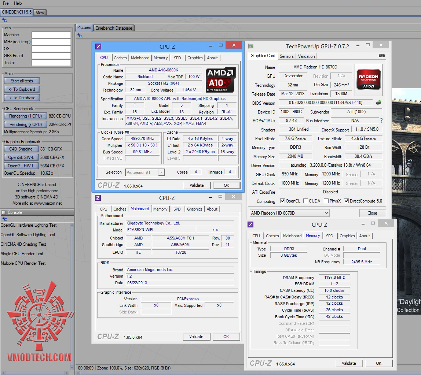Click the GPU-Z BIOS save chip icon
This screenshot has width=421, height=375.
378,103
